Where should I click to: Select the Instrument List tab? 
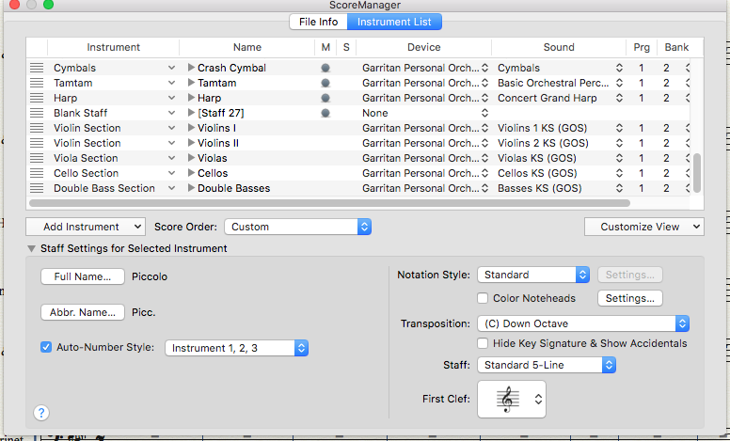[394, 22]
